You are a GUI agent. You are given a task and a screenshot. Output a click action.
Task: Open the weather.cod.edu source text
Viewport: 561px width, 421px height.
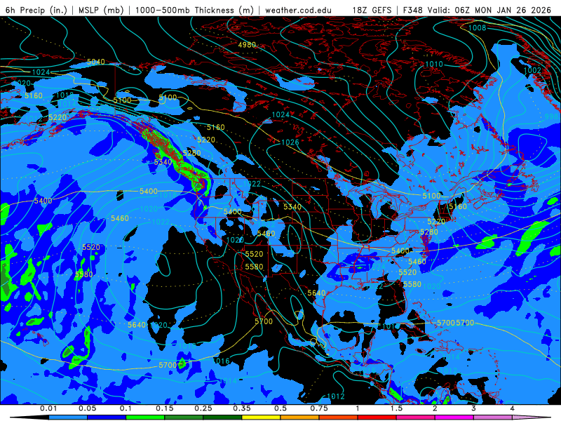(298, 10)
